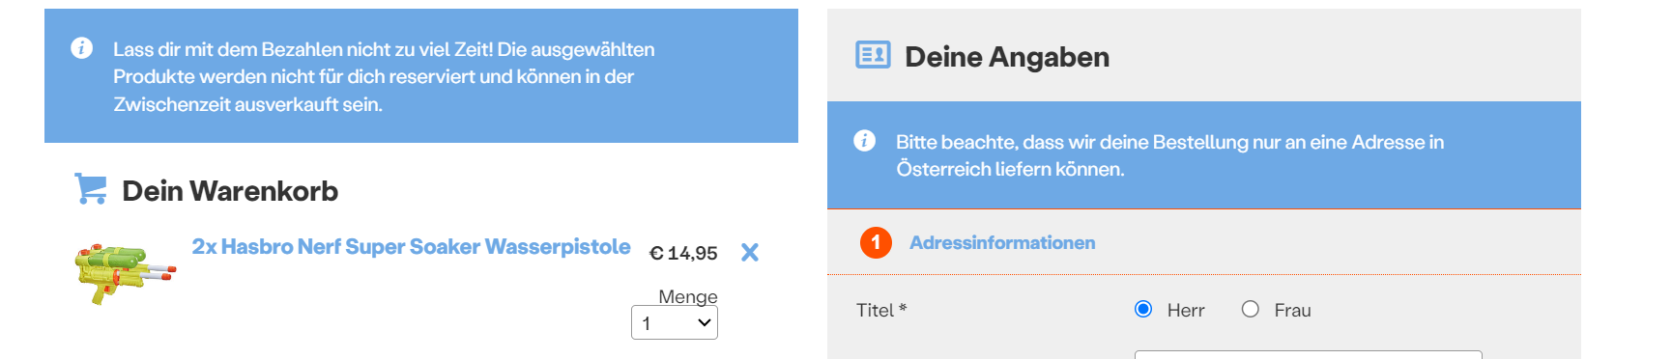Focus the input field below the Titel row
Image resolution: width=1672 pixels, height=359 pixels.
pyautogui.click(x=1308, y=354)
